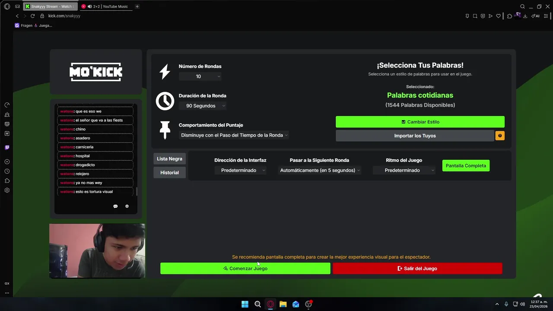Viewport: 553px width, 311px height.
Task: Click the red Salir del Juego button
Action: pos(417,268)
